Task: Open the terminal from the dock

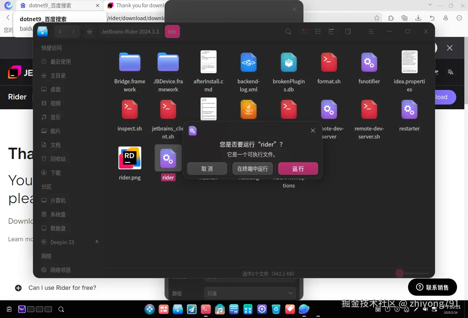Action: [206, 309]
